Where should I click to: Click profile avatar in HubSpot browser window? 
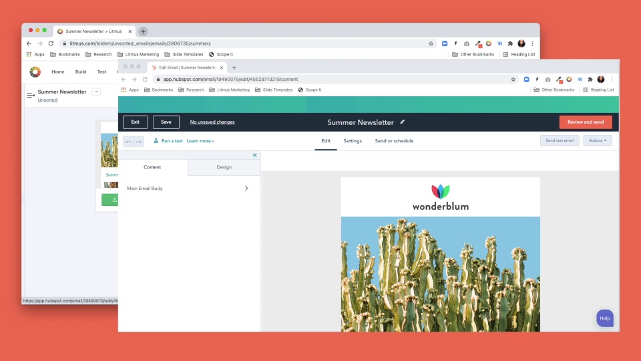click(x=600, y=80)
